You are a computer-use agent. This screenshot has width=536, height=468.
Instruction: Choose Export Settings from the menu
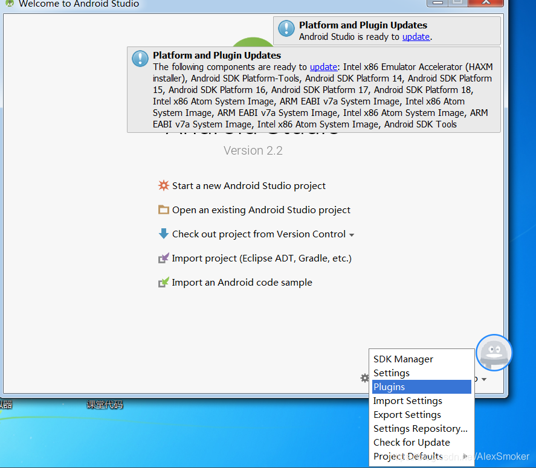[x=421, y=414]
